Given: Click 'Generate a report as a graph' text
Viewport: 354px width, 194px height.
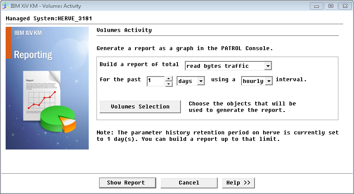Looking at the screenshot, I should point(185,48).
